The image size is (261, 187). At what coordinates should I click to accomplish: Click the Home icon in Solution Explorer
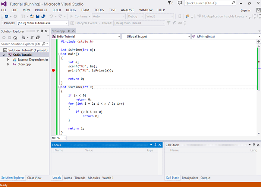click(15, 37)
